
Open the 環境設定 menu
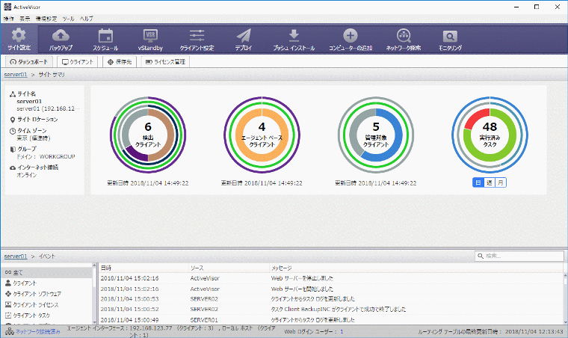[x=46, y=19]
